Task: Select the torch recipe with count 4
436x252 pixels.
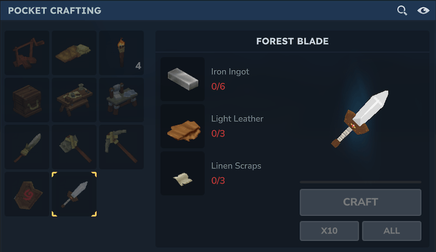Action: click(122, 53)
